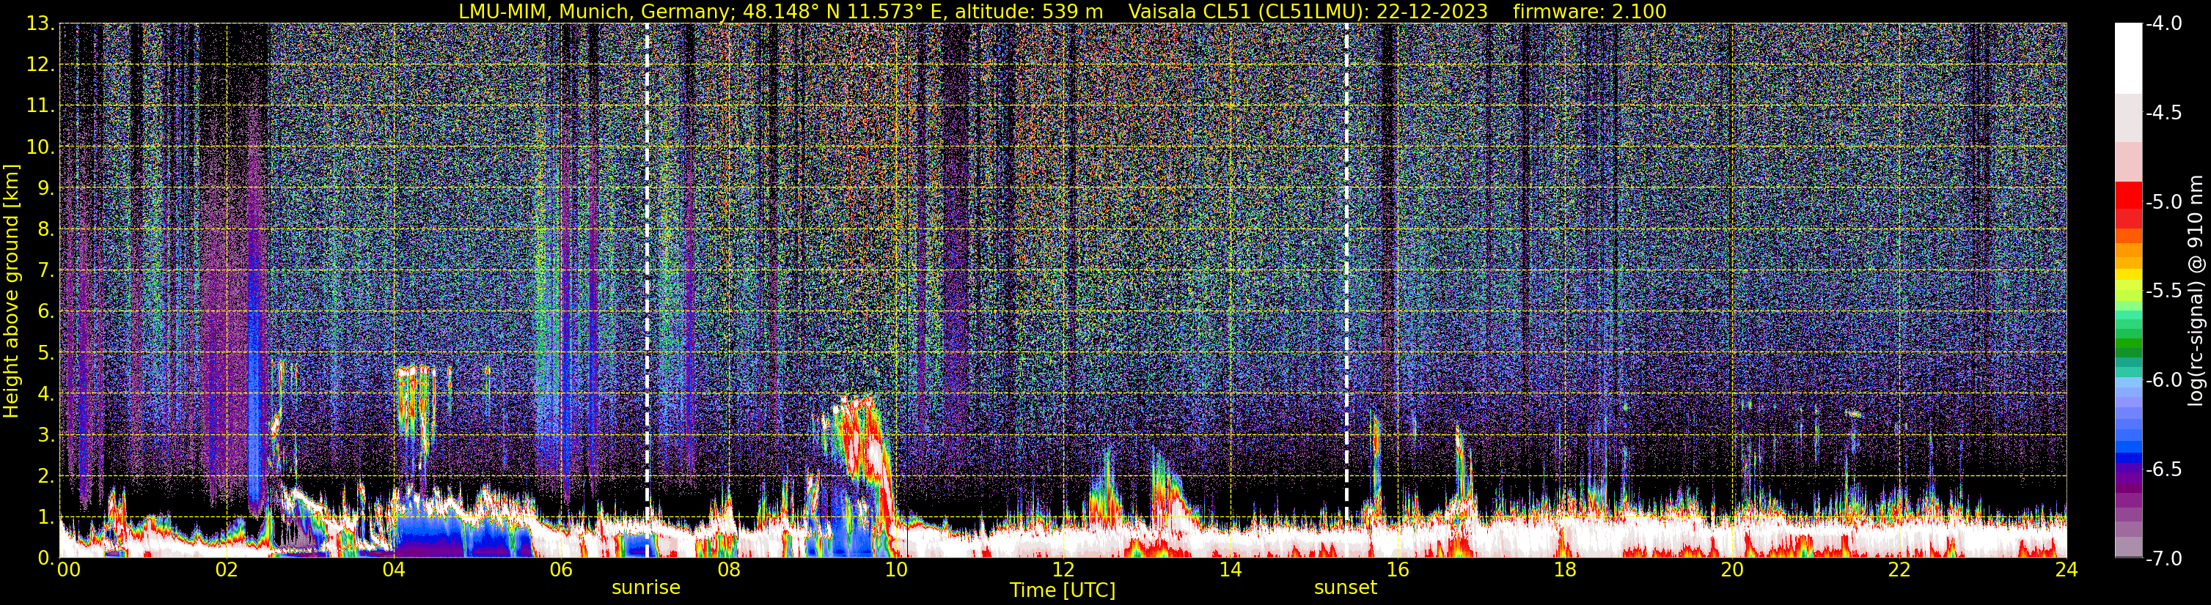The width and height of the screenshot is (2211, 605).
Task: Click the height tick label '13.'
Action: pyautogui.click(x=40, y=24)
